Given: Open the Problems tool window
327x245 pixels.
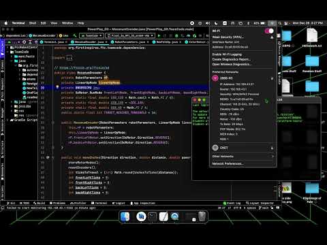Looking at the screenshot, I should coord(57,203).
